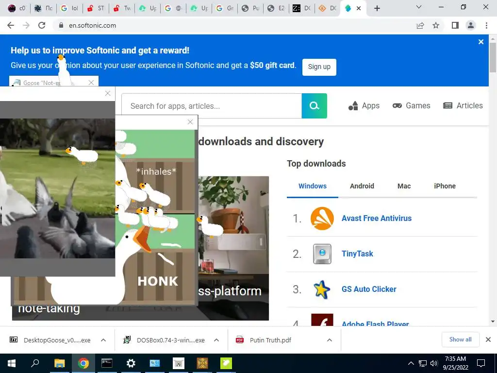497x373 pixels.
Task: Open the DOSBox taskbar icon
Action: (x=202, y=363)
